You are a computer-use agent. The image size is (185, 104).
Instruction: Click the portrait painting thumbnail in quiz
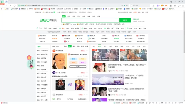point(60,61)
